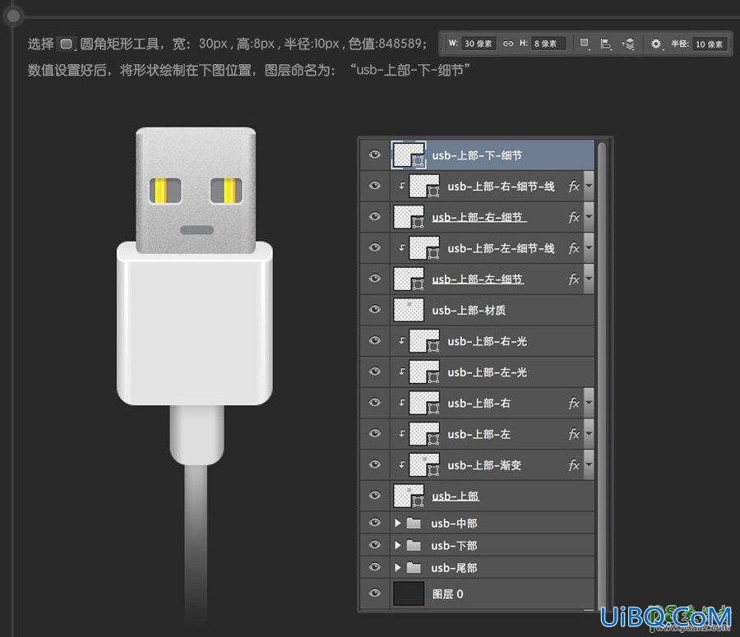This screenshot has width=740, height=637.
Task: Click the layers panel vertical scrollbar
Action: 601,375
